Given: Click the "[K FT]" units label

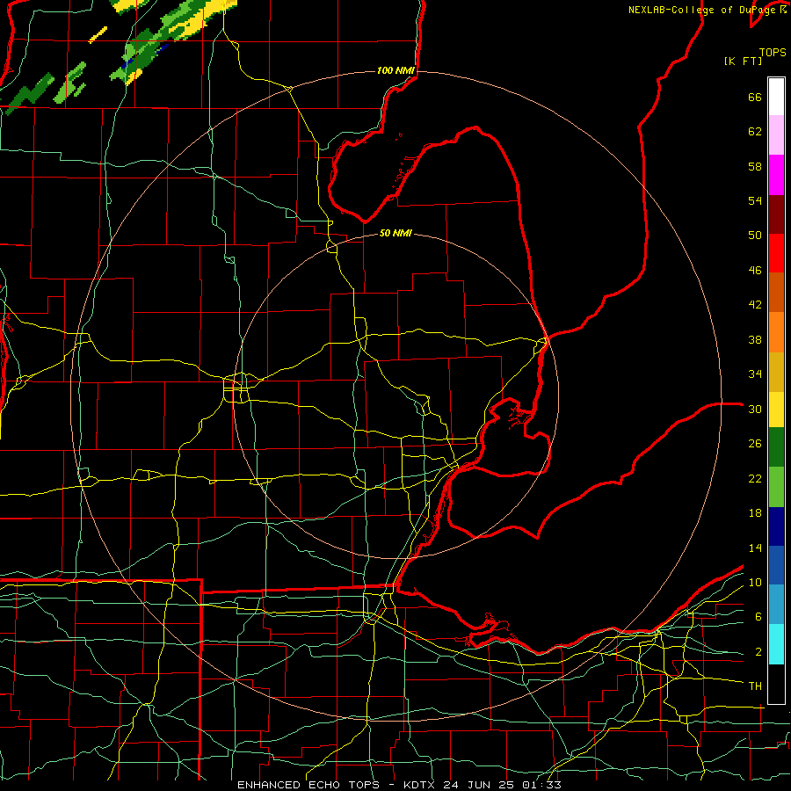Looking at the screenshot, I should click(743, 61).
